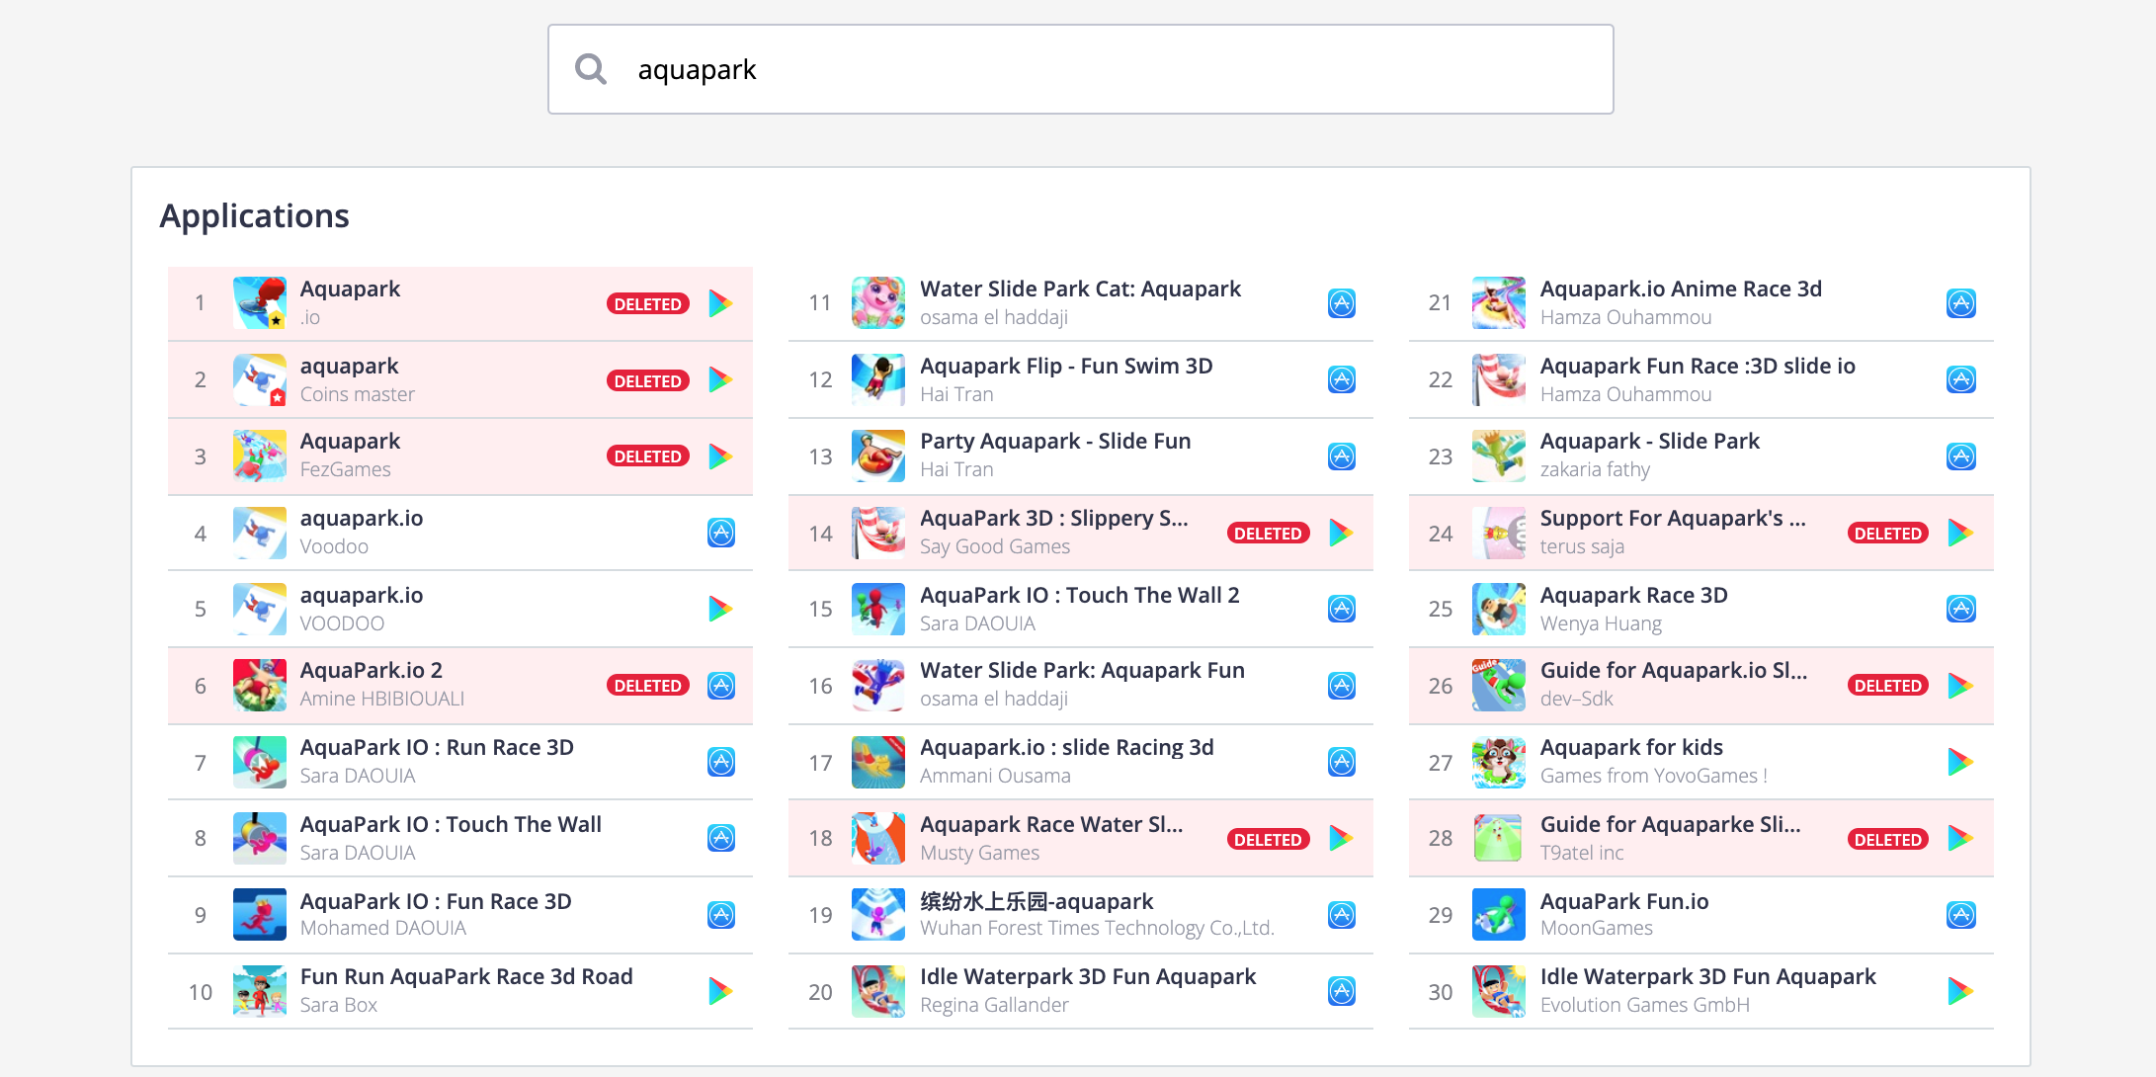
Task: Click App Store icon for slide Racing 3d
Action: coord(1342,762)
